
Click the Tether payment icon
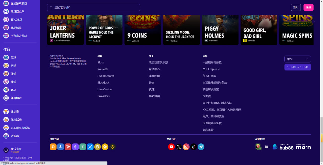[83, 147]
